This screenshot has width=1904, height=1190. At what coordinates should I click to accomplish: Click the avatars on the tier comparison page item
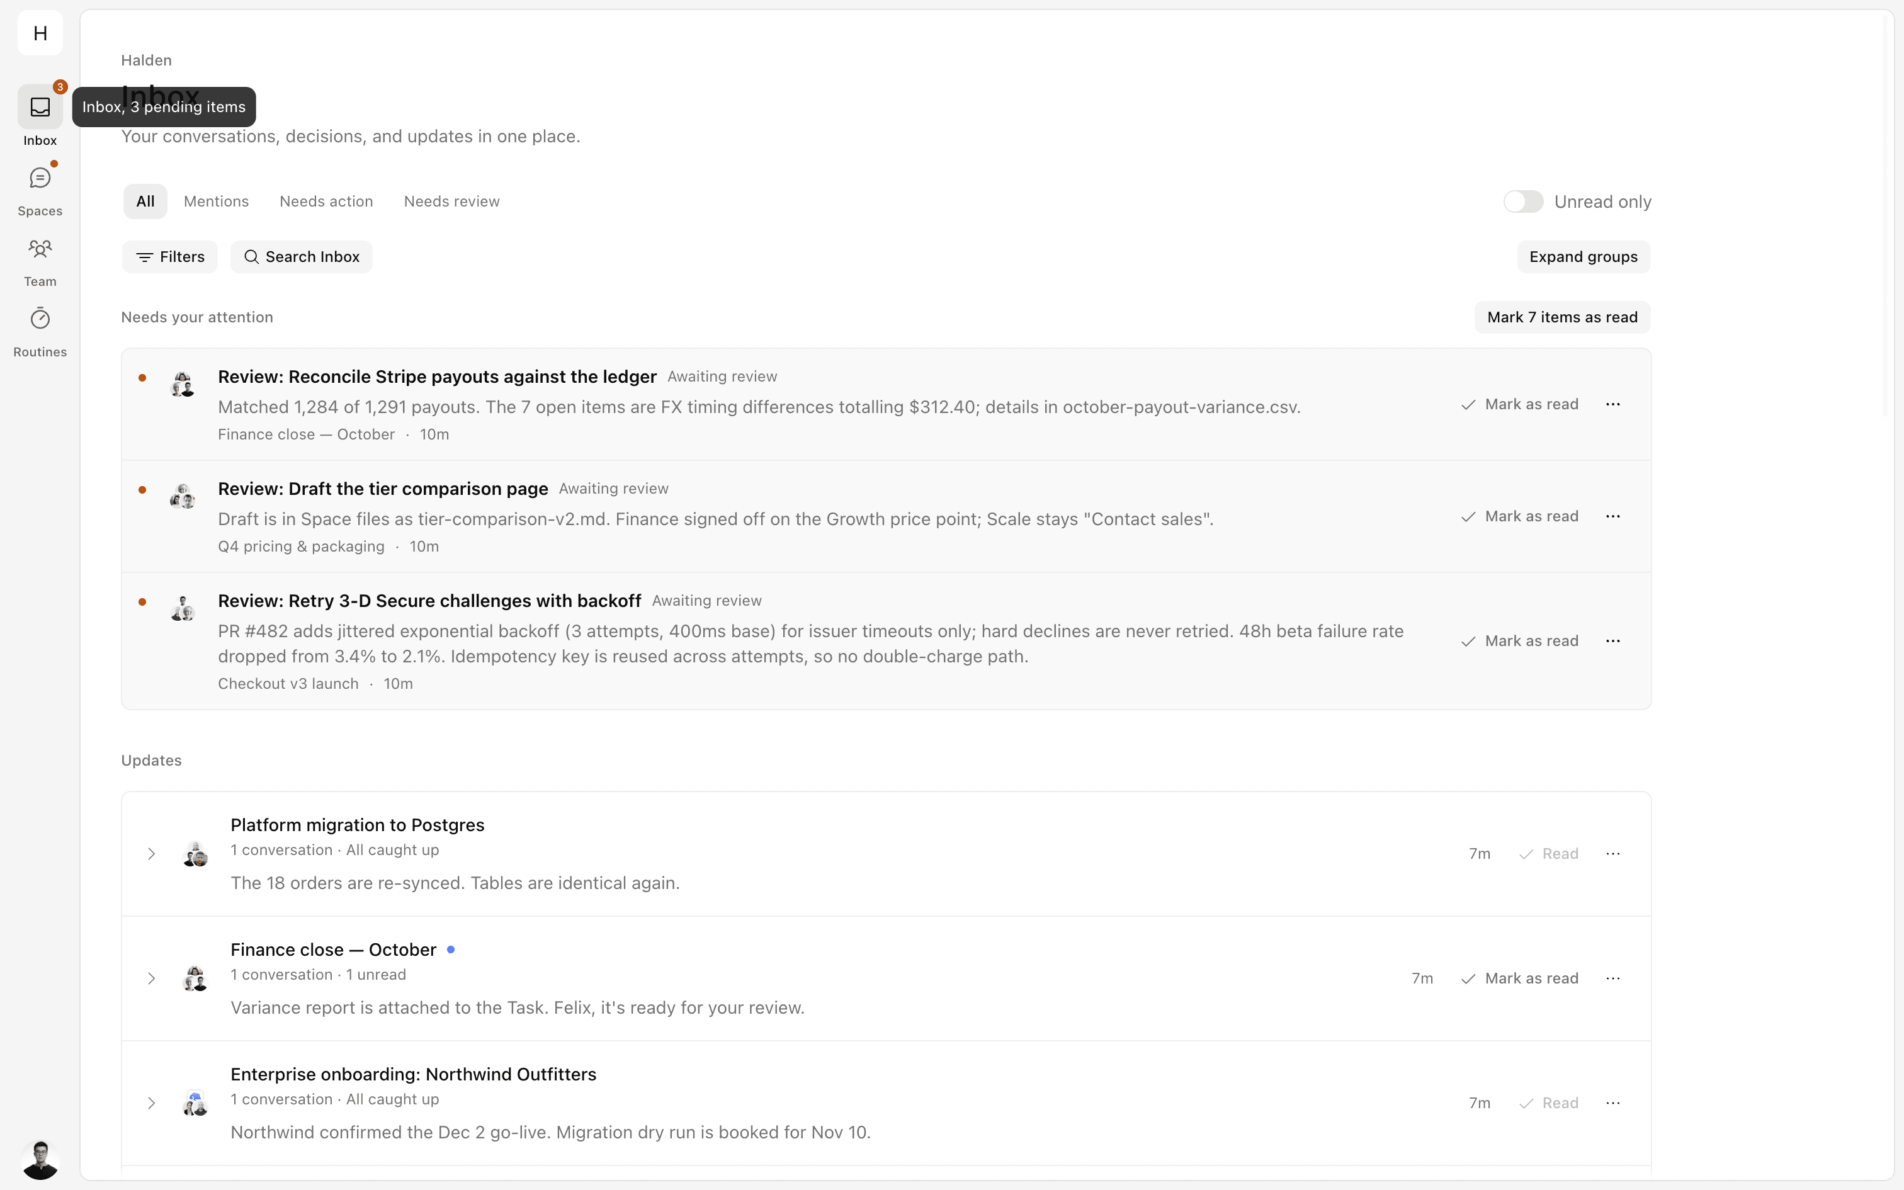[183, 497]
